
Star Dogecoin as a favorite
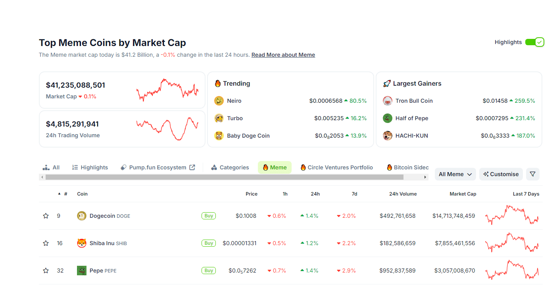pyautogui.click(x=46, y=216)
